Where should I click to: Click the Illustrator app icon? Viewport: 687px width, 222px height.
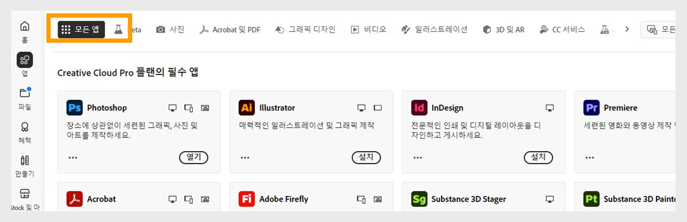247,108
